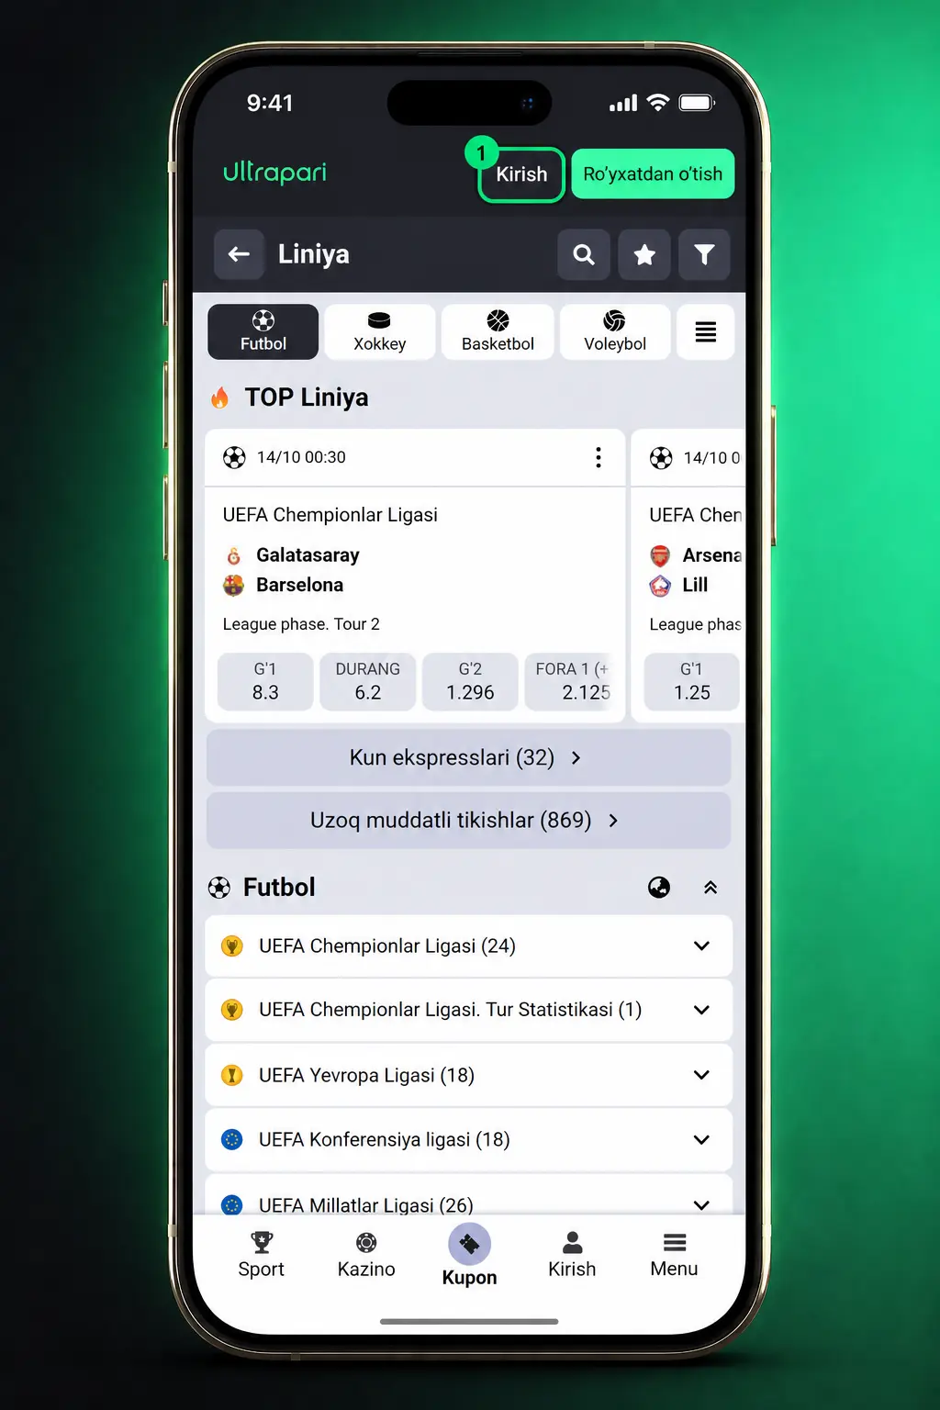Viewport: 940px width, 1410px height.
Task: Open Kirish profile in bottom navigation
Action: pyautogui.click(x=572, y=1256)
